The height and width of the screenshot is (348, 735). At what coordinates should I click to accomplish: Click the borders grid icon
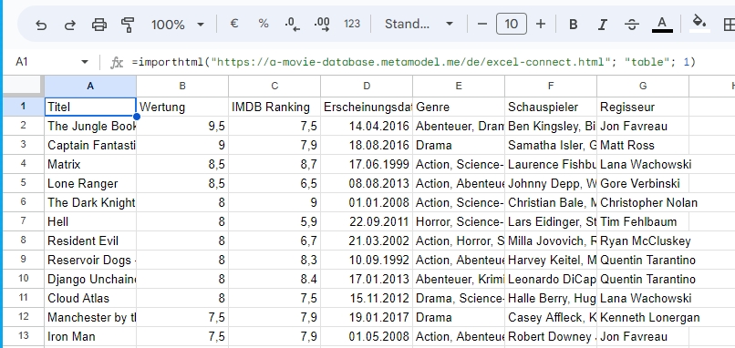[730, 25]
